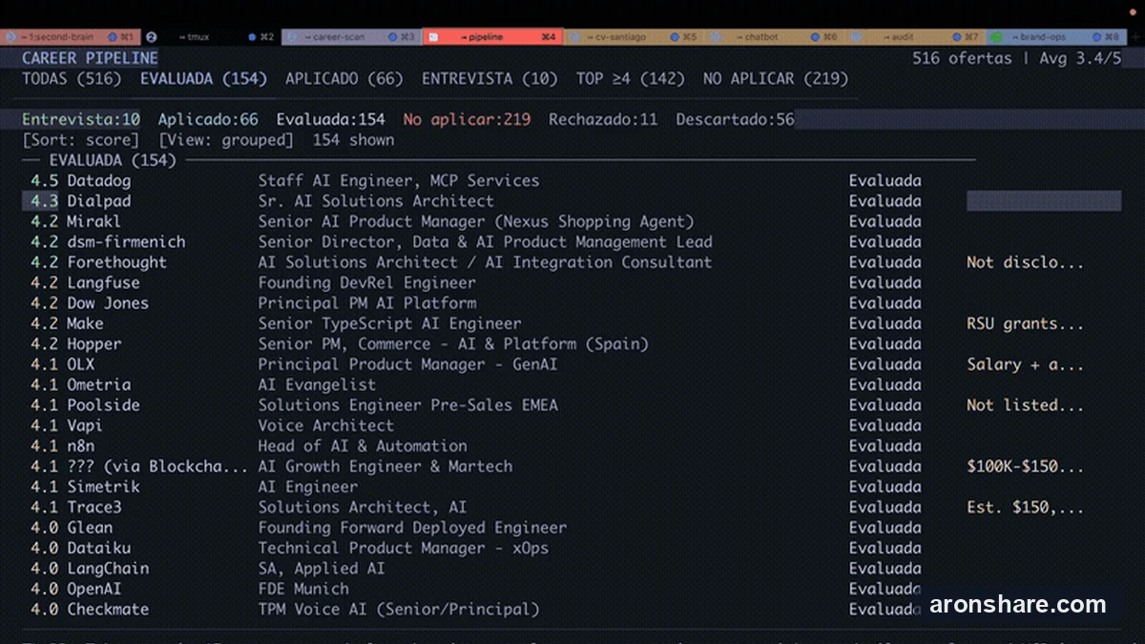Switch to the second-brain terminal tab
The width and height of the screenshot is (1145, 644).
(70, 37)
